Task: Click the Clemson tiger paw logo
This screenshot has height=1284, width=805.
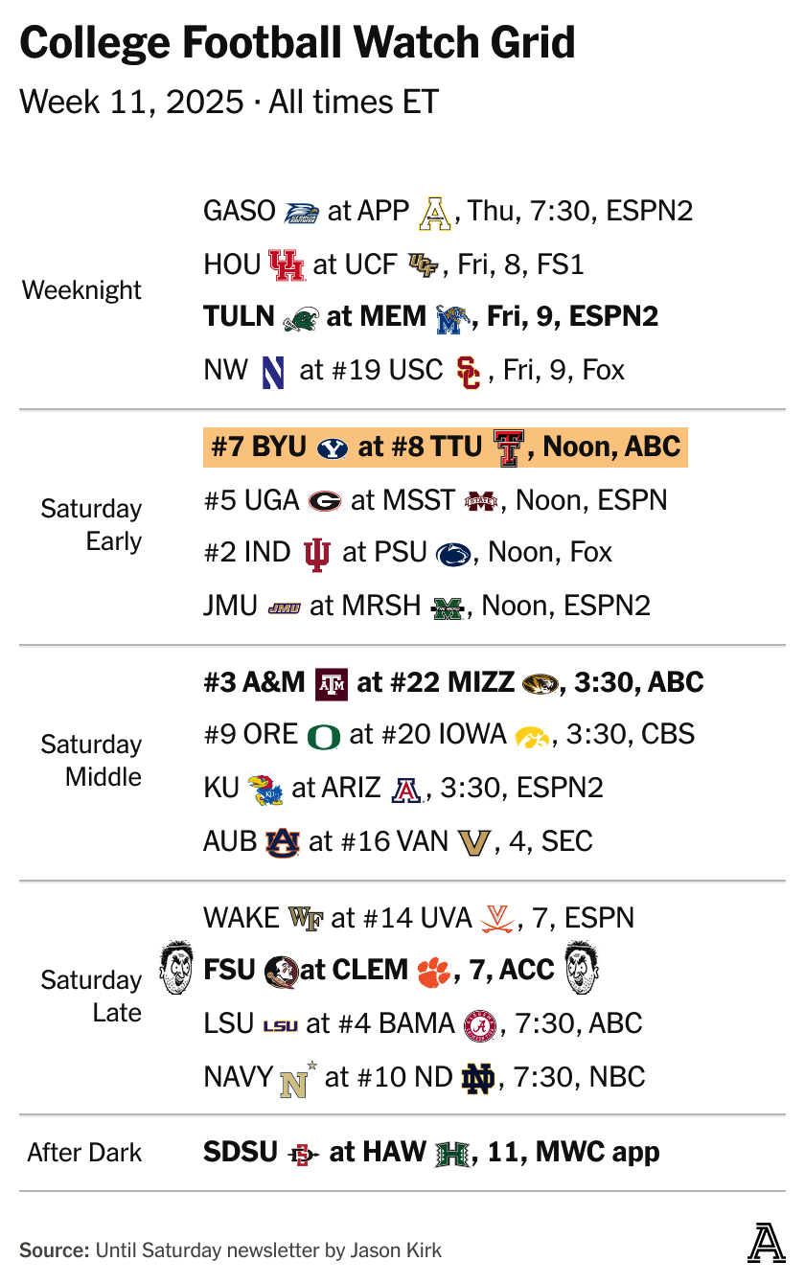Action: pyautogui.click(x=433, y=972)
